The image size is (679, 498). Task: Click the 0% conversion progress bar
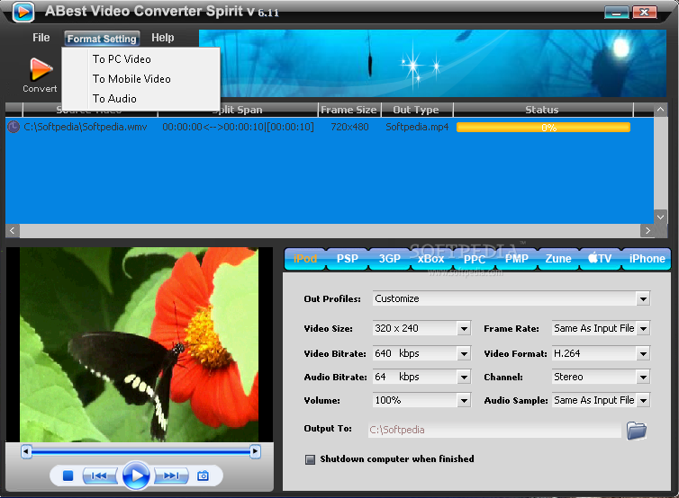pos(543,128)
